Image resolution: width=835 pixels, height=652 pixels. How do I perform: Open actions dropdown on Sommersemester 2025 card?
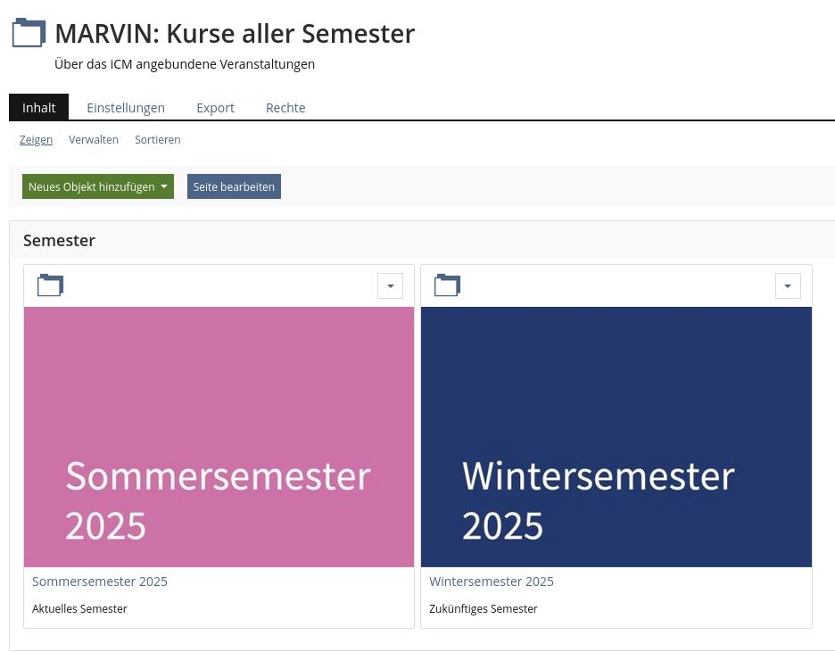point(390,286)
